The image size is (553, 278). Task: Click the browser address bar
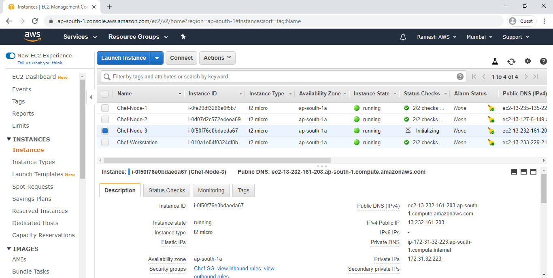pyautogui.click(x=274, y=21)
